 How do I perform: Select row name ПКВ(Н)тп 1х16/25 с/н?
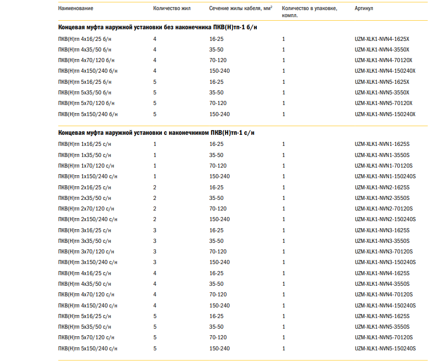[x=85, y=144]
